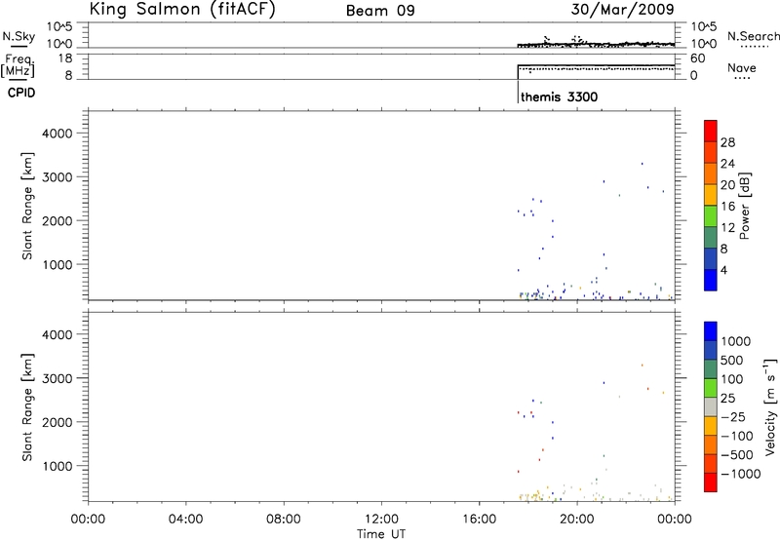Click the vertical CPID marker line beside themis

(x=518, y=91)
